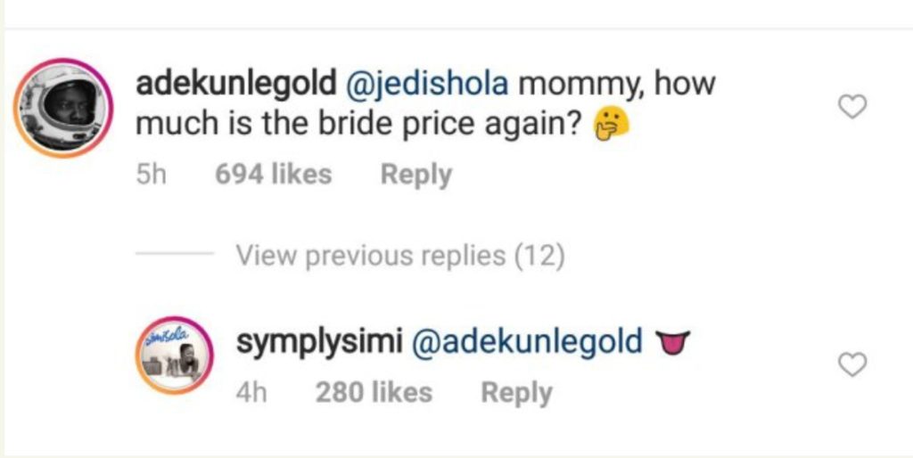Click the 4h timestamp
Screen dimensions: 913x458
(251, 392)
